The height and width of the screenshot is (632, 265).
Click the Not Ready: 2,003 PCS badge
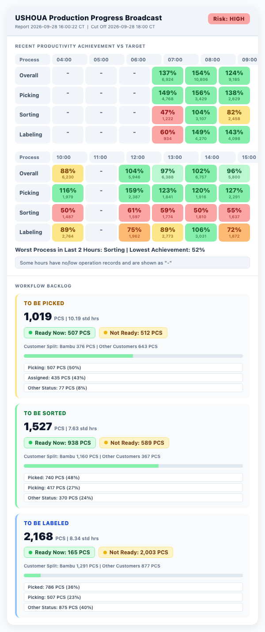click(x=136, y=552)
